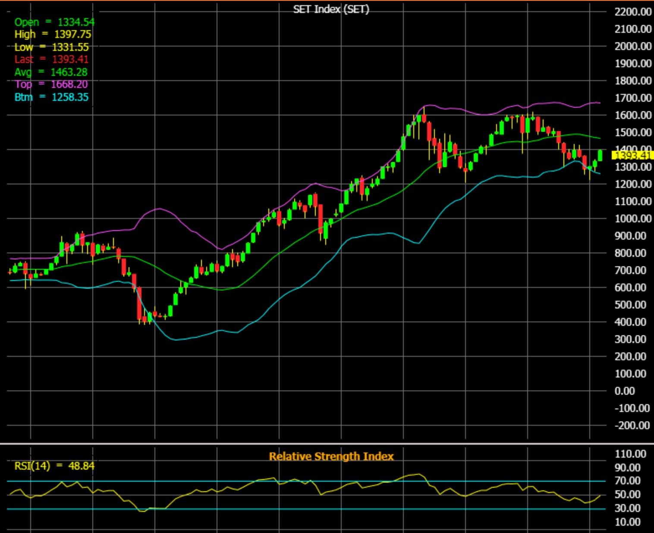Viewport: 654px width, 533px height.
Task: Click the Relative Strength Index panel title
Action: click(331, 456)
